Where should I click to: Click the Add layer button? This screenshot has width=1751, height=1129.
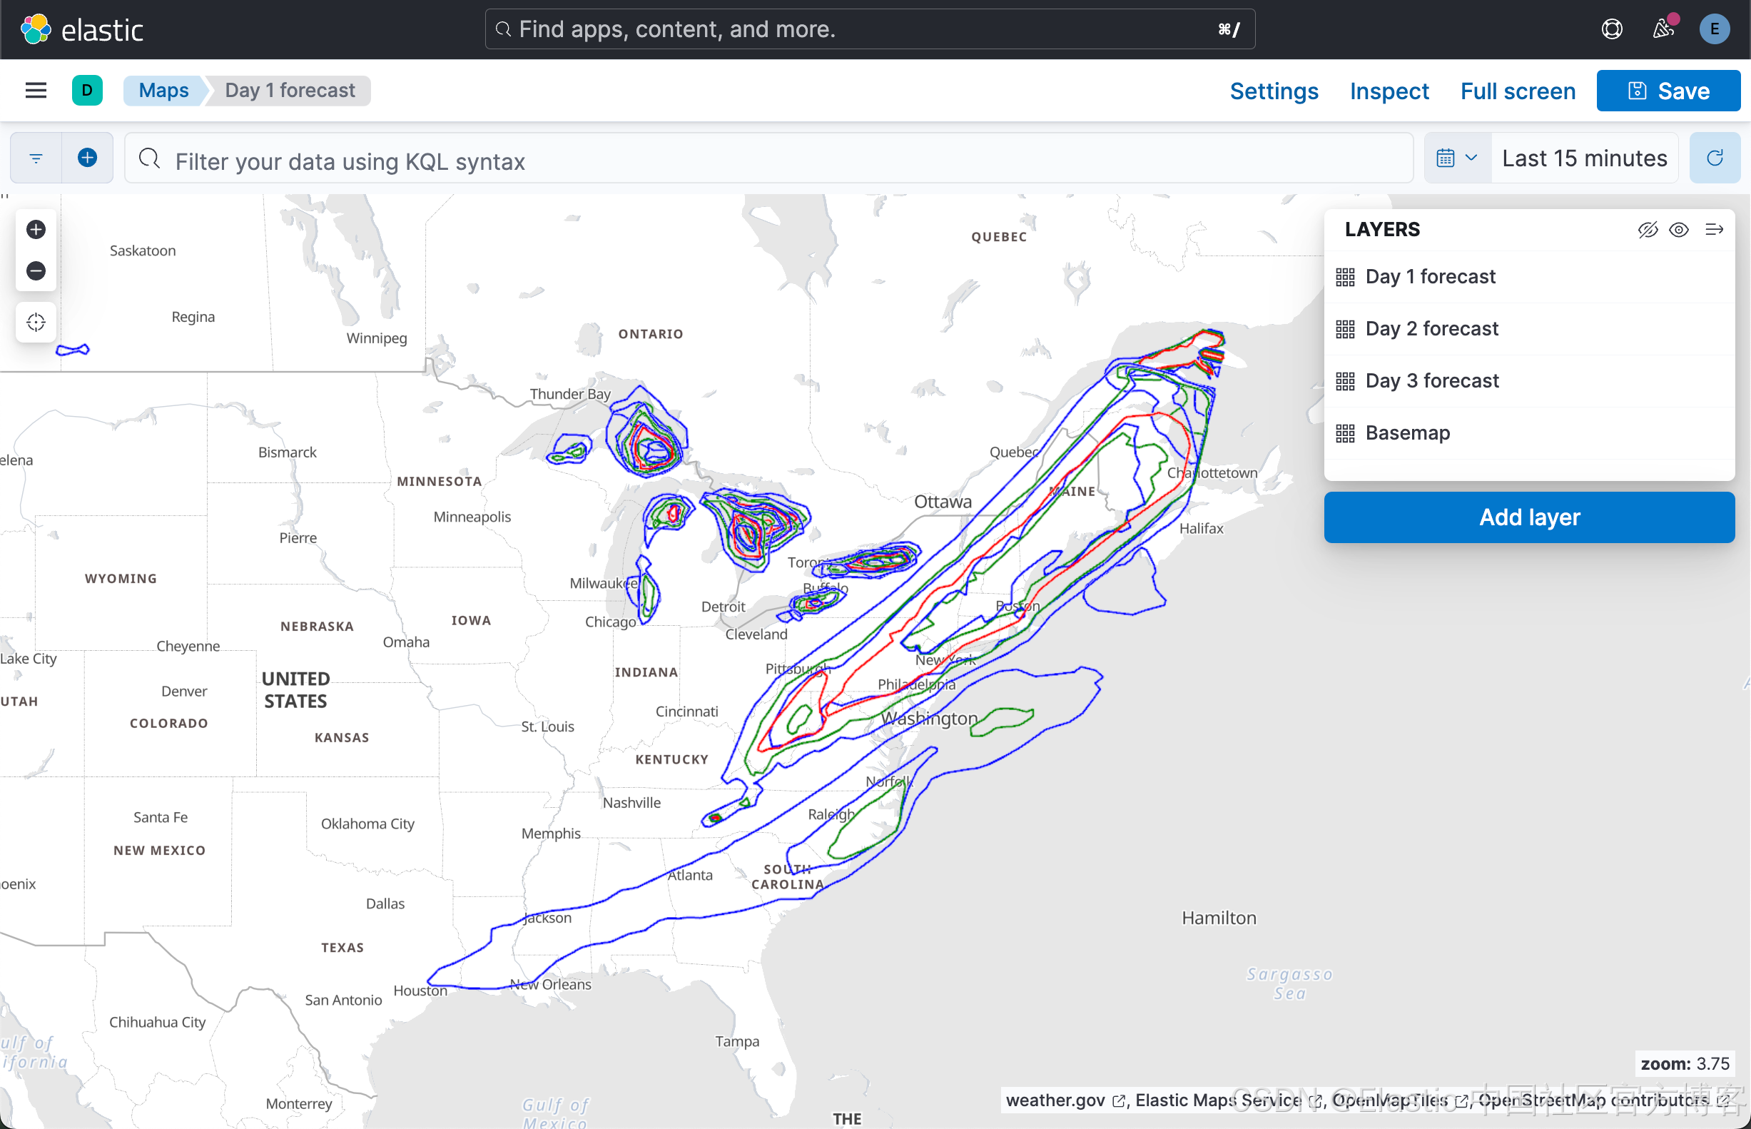[x=1529, y=517]
